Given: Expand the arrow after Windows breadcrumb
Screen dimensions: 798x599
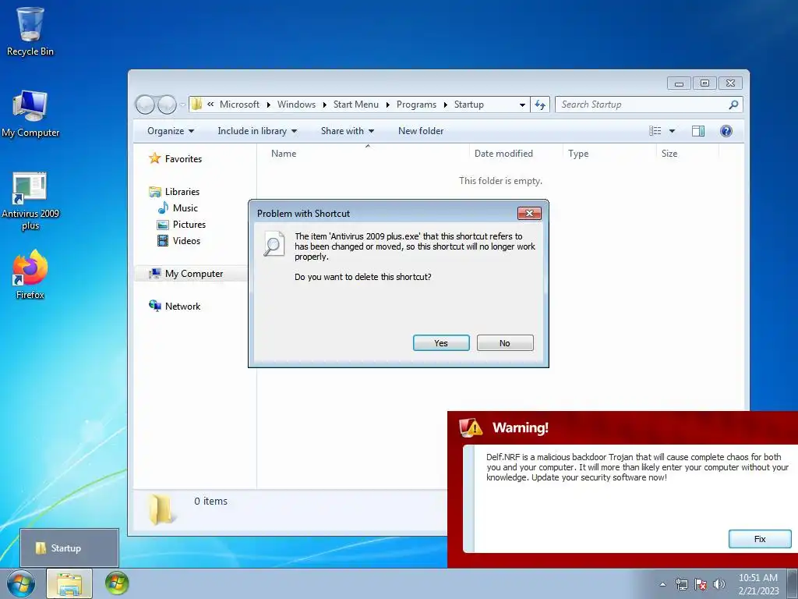Looking at the screenshot, I should coord(325,105).
